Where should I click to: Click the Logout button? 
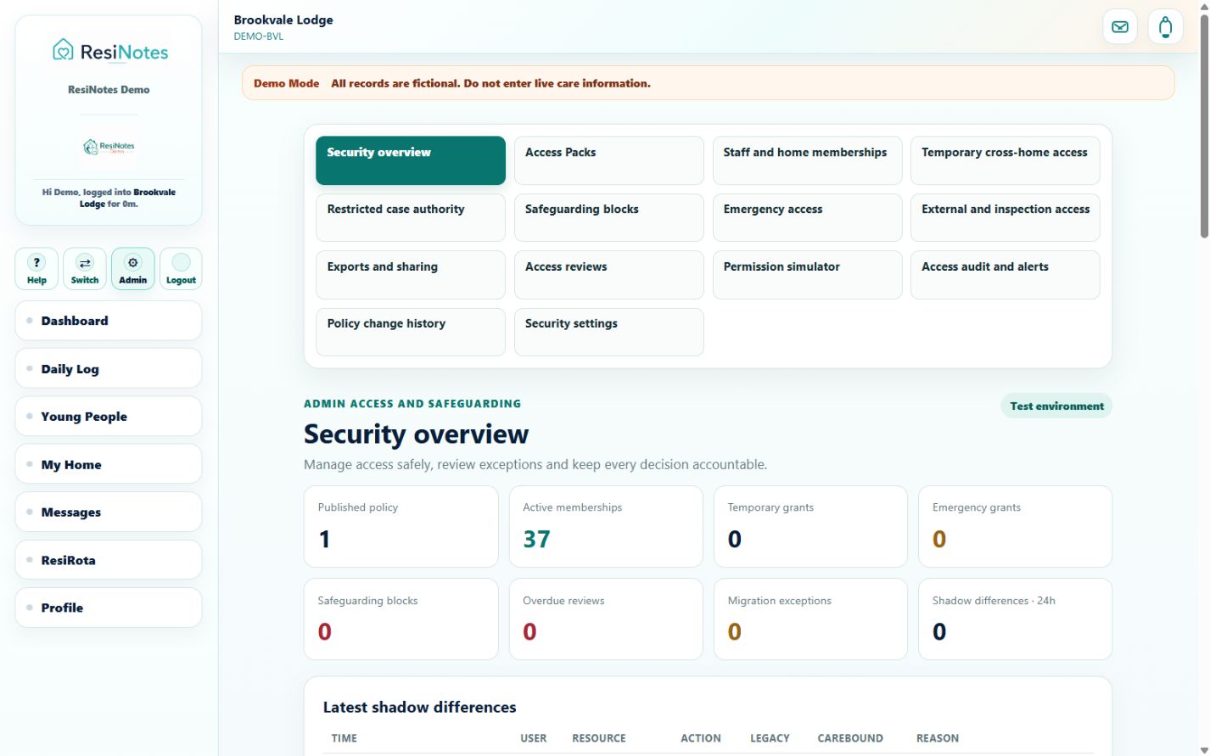[x=181, y=269]
